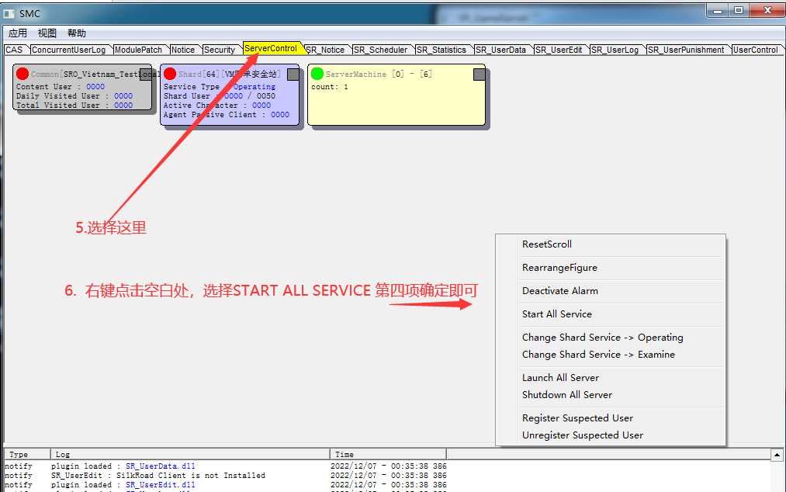Open the 视图 menu
This screenshot has height=492, width=786.
pos(47,33)
